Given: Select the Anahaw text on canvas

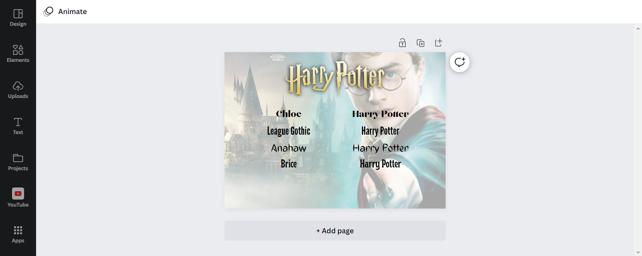Looking at the screenshot, I should 289,148.
